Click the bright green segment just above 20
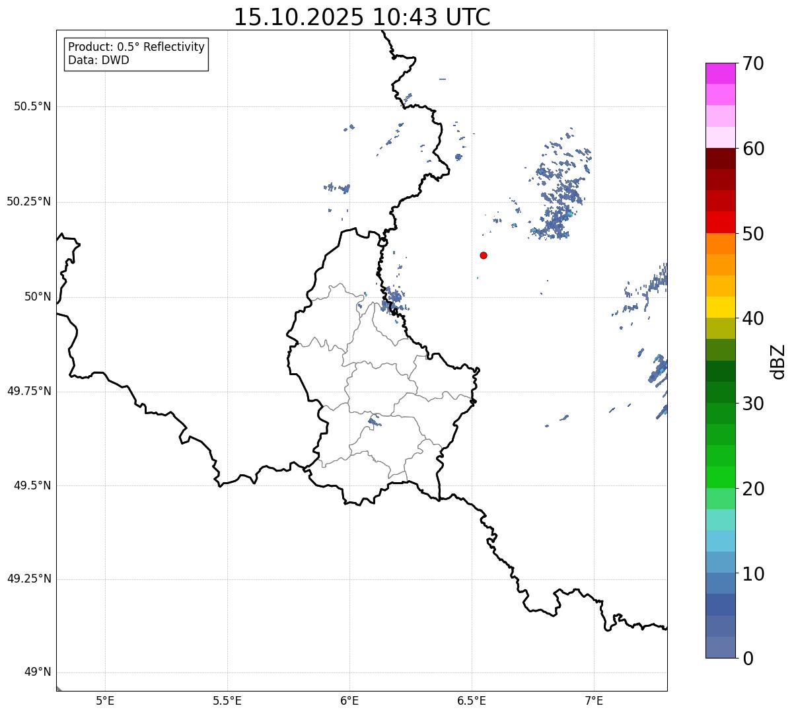The height and width of the screenshot is (714, 794). point(720,478)
